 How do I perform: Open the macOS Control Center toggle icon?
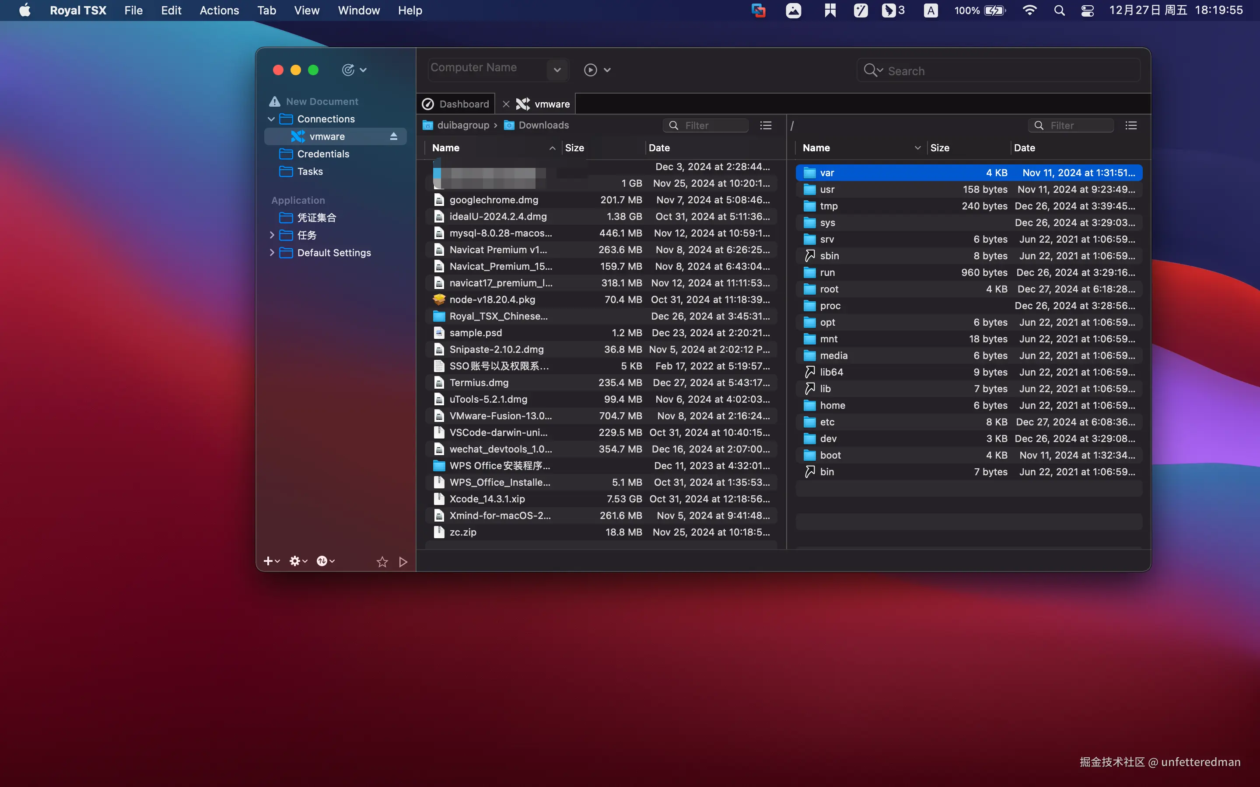(1087, 10)
